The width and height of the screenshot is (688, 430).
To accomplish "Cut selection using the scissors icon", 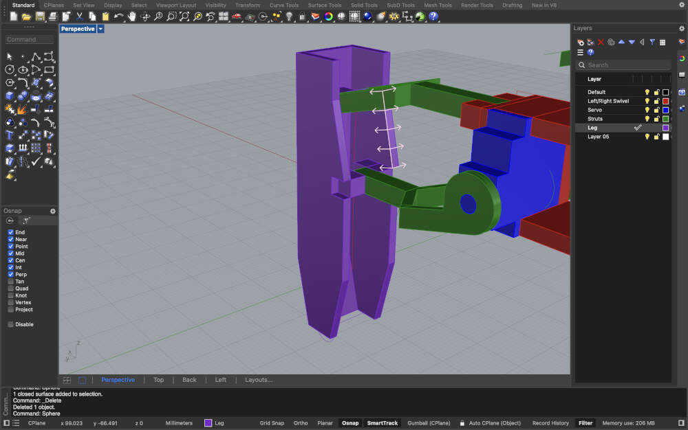I will pos(79,16).
